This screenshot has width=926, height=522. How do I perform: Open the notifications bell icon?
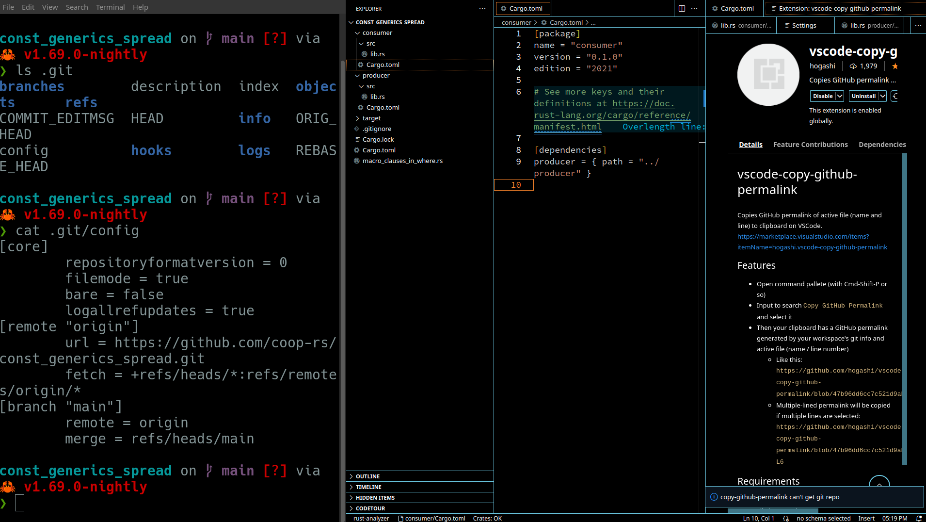click(918, 518)
